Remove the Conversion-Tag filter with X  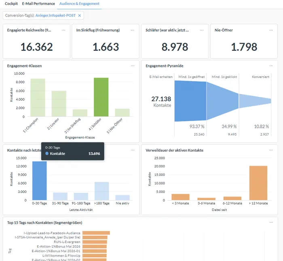pyautogui.click(x=79, y=15)
